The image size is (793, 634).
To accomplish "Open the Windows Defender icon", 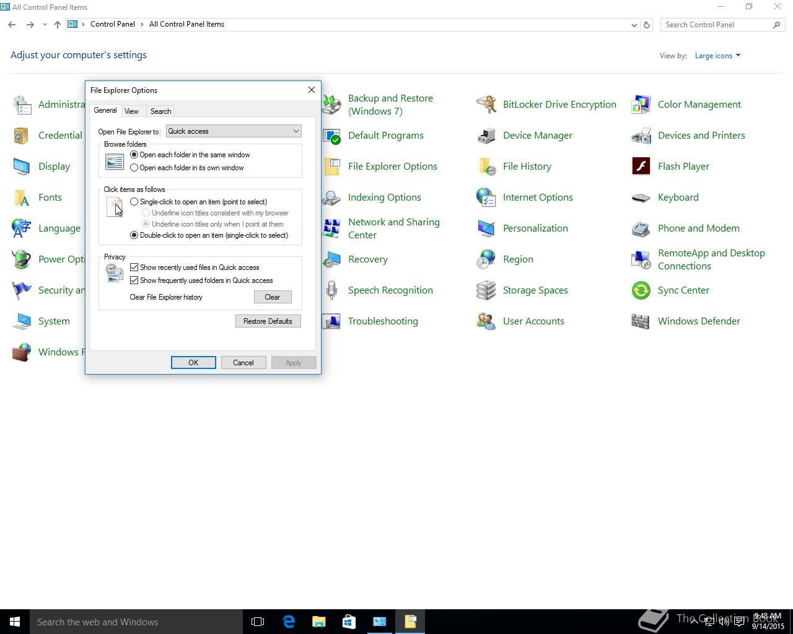I will (x=641, y=321).
